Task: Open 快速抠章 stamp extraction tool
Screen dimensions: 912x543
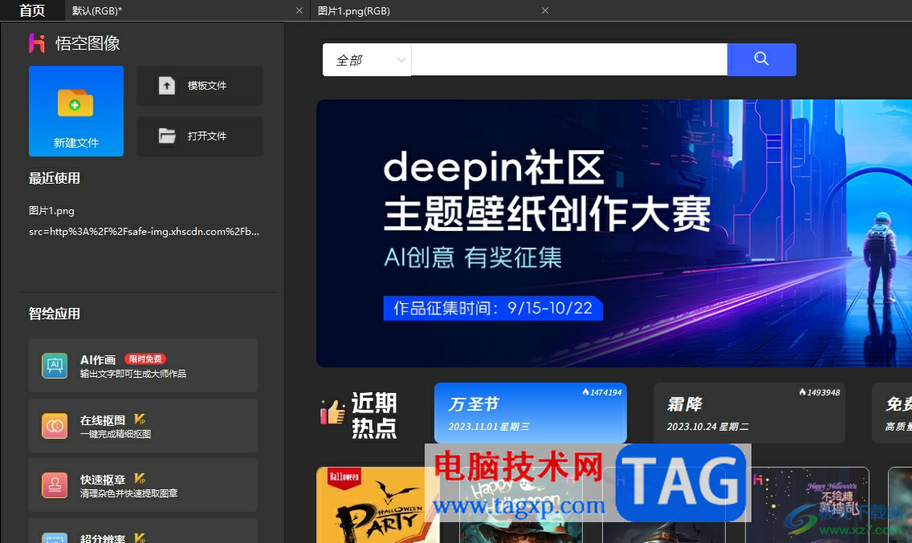Action: [x=143, y=485]
